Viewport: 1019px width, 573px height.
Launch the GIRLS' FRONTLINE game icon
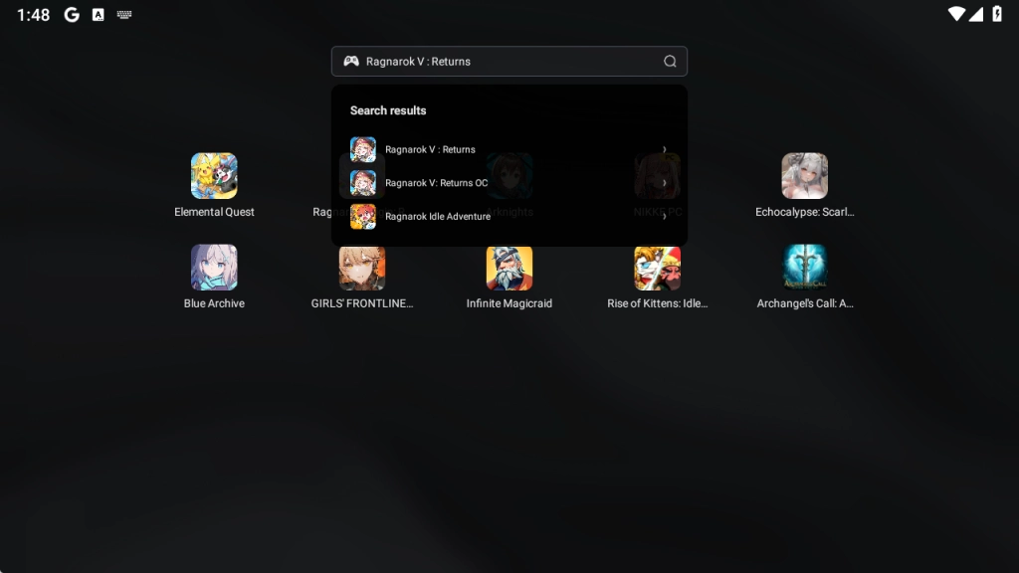coord(362,268)
